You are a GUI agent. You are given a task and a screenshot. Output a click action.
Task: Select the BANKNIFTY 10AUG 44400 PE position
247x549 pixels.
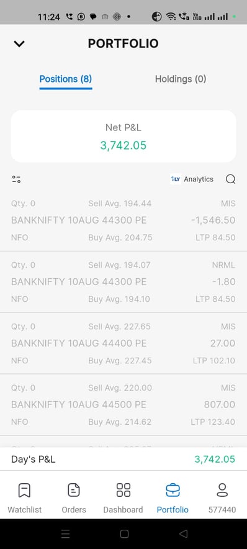tap(123, 343)
